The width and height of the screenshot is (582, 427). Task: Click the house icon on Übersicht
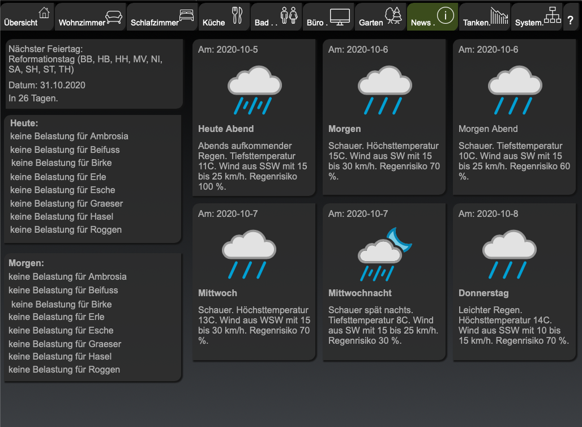coord(44,13)
